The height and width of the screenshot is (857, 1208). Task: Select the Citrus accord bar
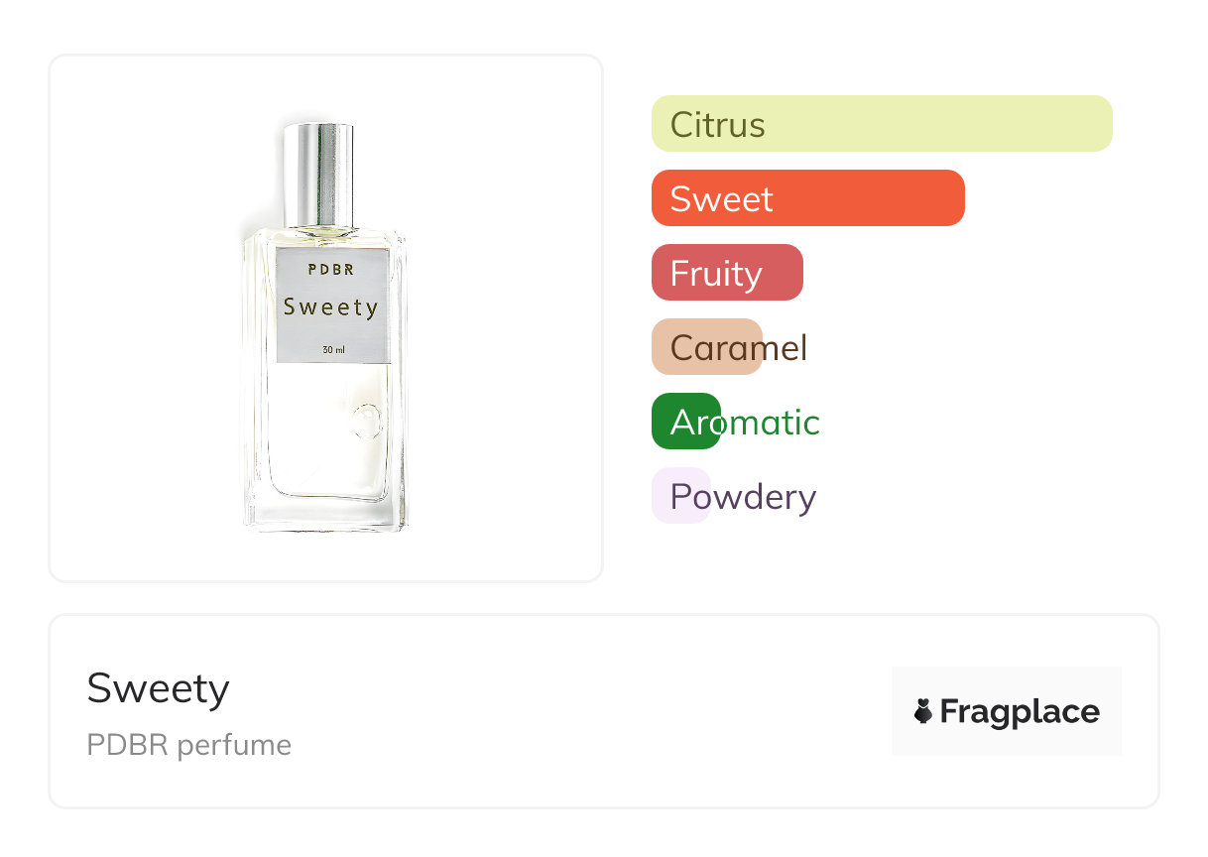[x=881, y=124]
